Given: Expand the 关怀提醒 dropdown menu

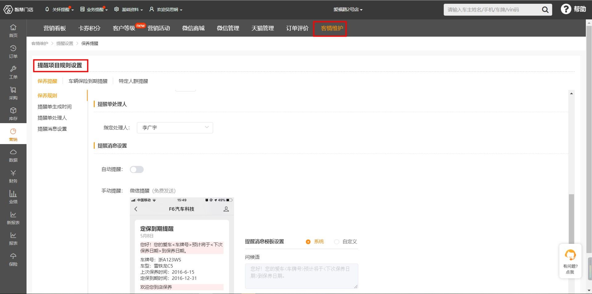Looking at the screenshot, I should 59,10.
